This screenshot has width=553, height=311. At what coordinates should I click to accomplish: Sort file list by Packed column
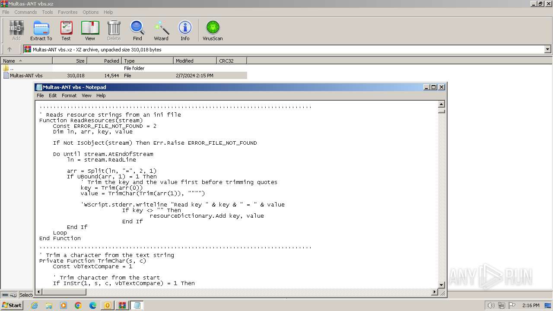pos(104,61)
